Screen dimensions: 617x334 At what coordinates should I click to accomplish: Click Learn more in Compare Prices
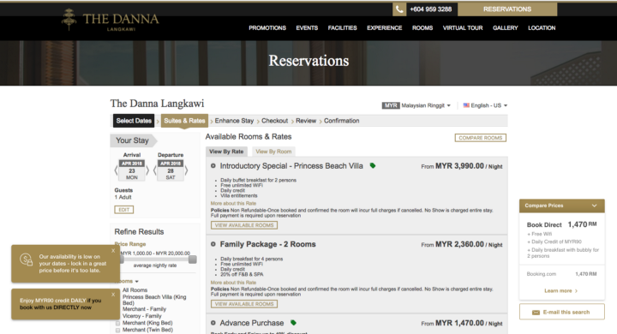[x=560, y=290]
